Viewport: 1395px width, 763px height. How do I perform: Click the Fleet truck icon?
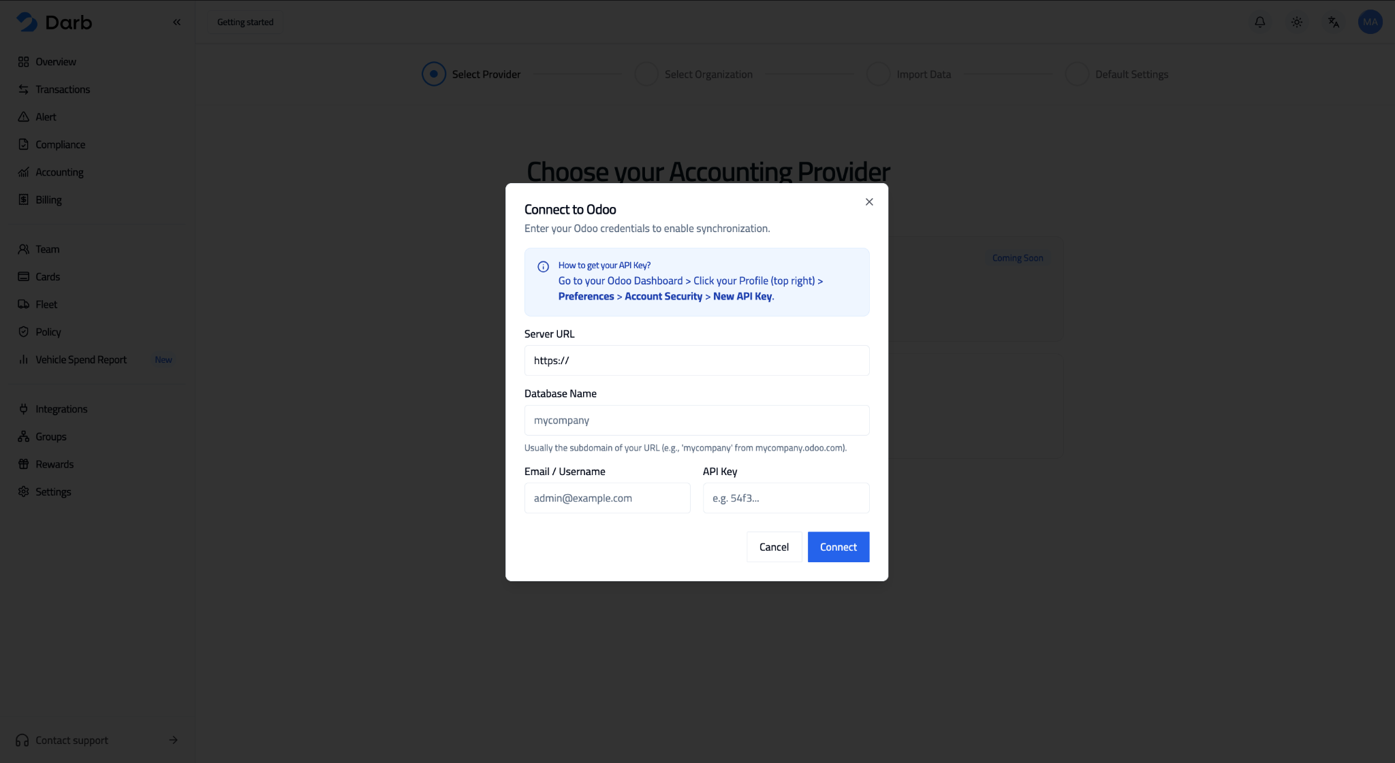(24, 304)
